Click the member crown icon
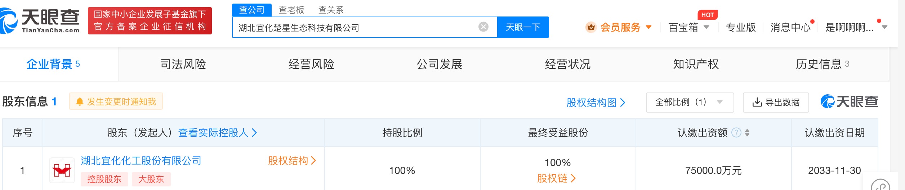Image resolution: width=905 pixels, height=190 pixels. [591, 27]
